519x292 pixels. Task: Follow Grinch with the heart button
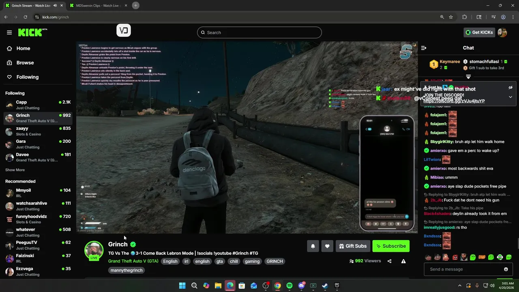tap(327, 246)
